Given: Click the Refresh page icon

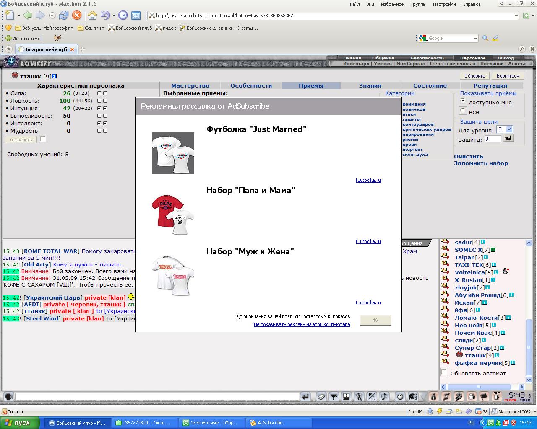Looking at the screenshot, I should [x=64, y=16].
